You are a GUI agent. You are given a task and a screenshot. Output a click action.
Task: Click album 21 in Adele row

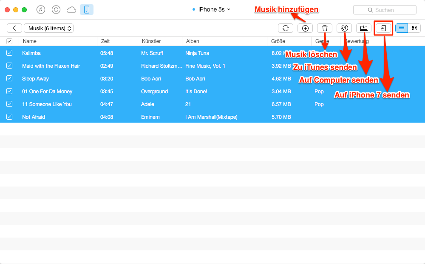[188, 104]
